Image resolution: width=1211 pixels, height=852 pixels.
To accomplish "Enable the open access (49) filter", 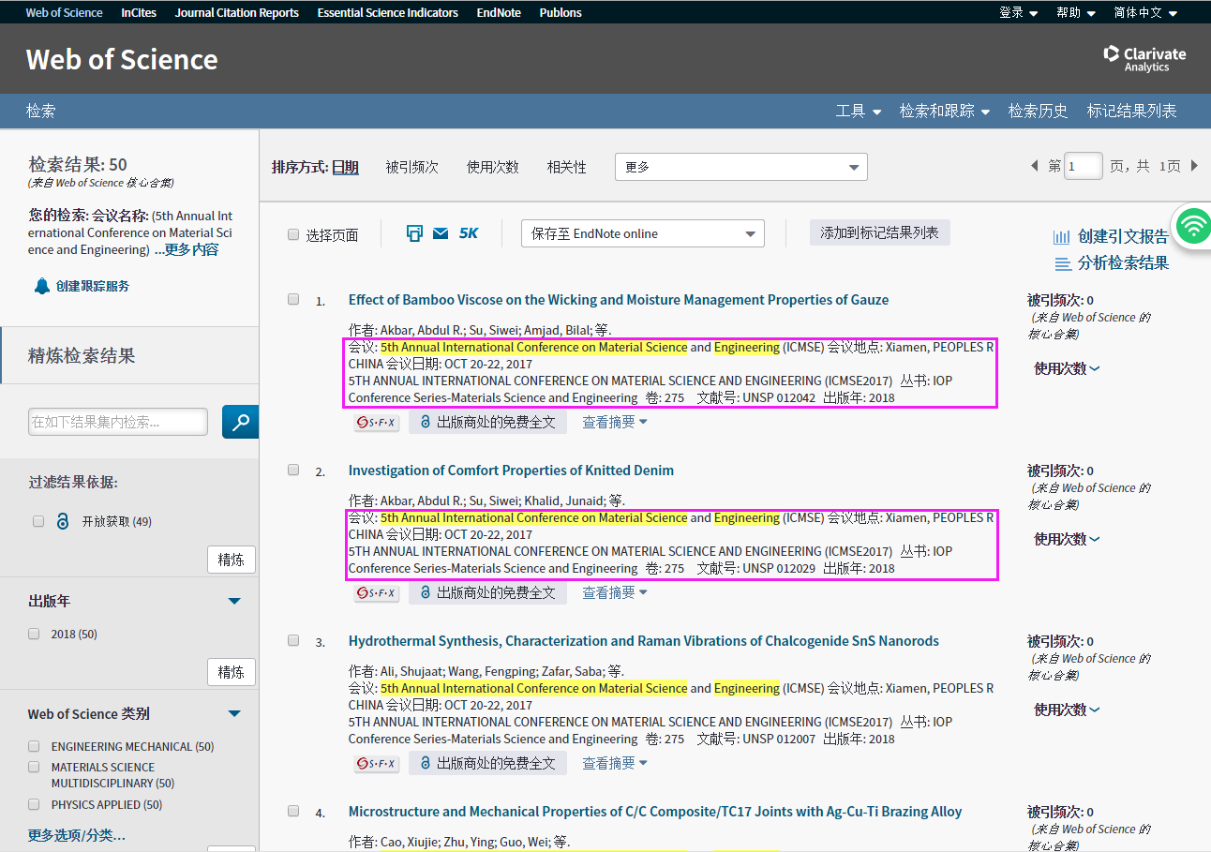I will click(38, 521).
